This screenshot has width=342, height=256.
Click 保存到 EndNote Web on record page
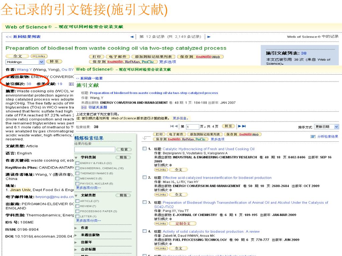tap(200, 57)
